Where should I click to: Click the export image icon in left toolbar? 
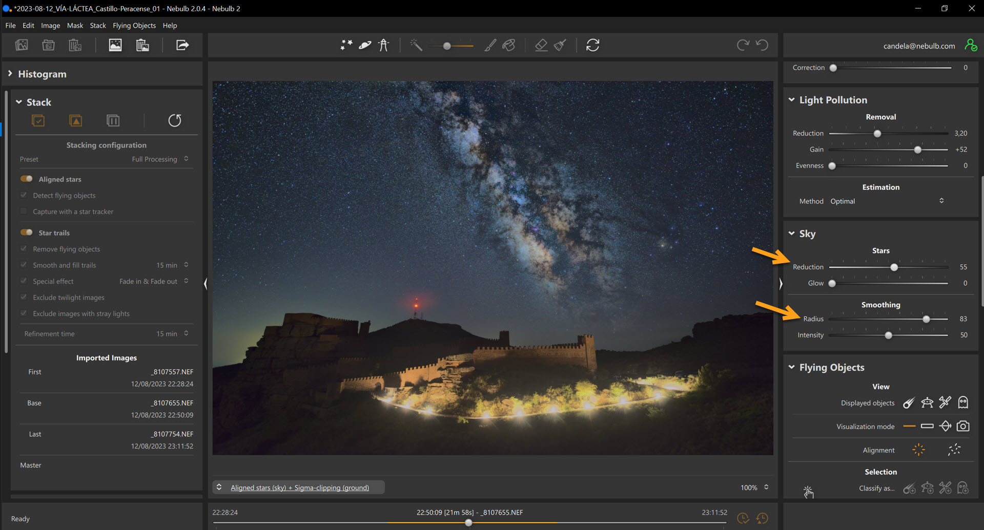click(182, 46)
